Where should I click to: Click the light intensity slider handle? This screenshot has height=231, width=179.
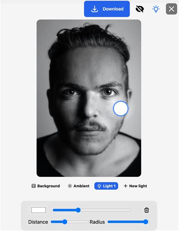(78, 210)
